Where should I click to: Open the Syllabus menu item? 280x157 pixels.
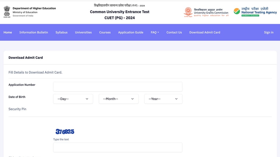click(x=62, y=32)
